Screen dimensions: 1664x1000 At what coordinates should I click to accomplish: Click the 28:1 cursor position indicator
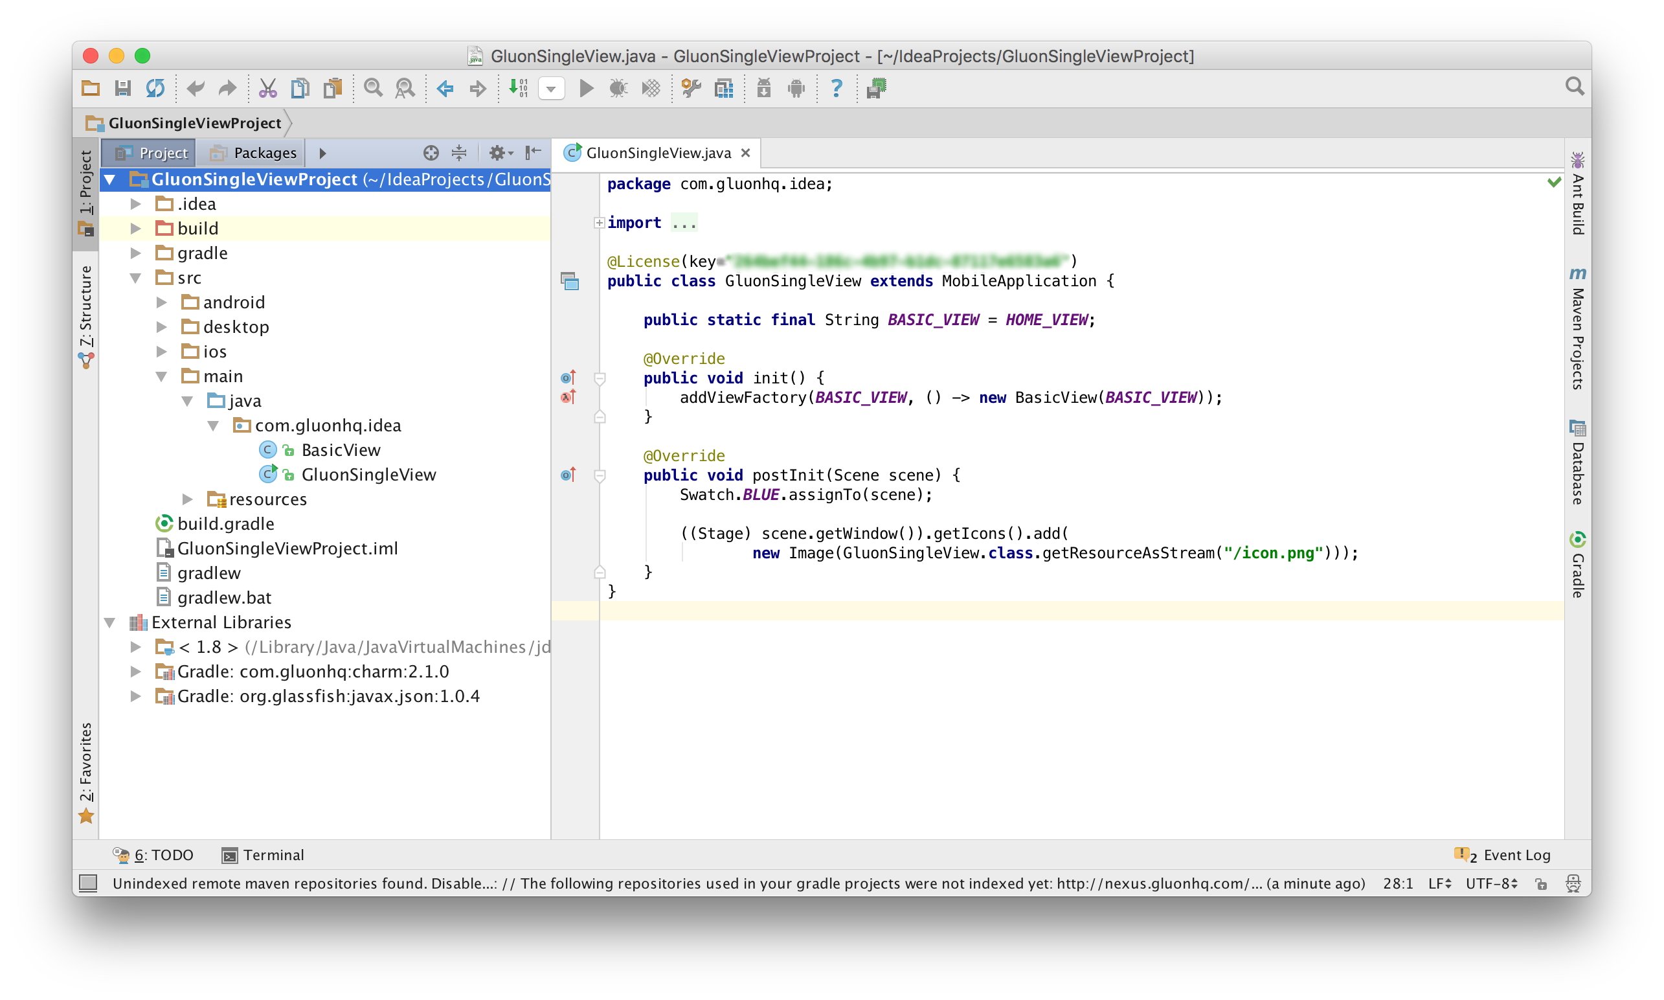(1398, 883)
